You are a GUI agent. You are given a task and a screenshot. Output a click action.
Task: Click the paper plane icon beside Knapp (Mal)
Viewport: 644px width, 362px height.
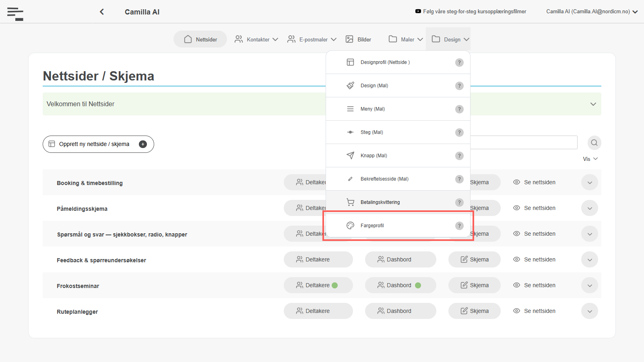coord(351,156)
